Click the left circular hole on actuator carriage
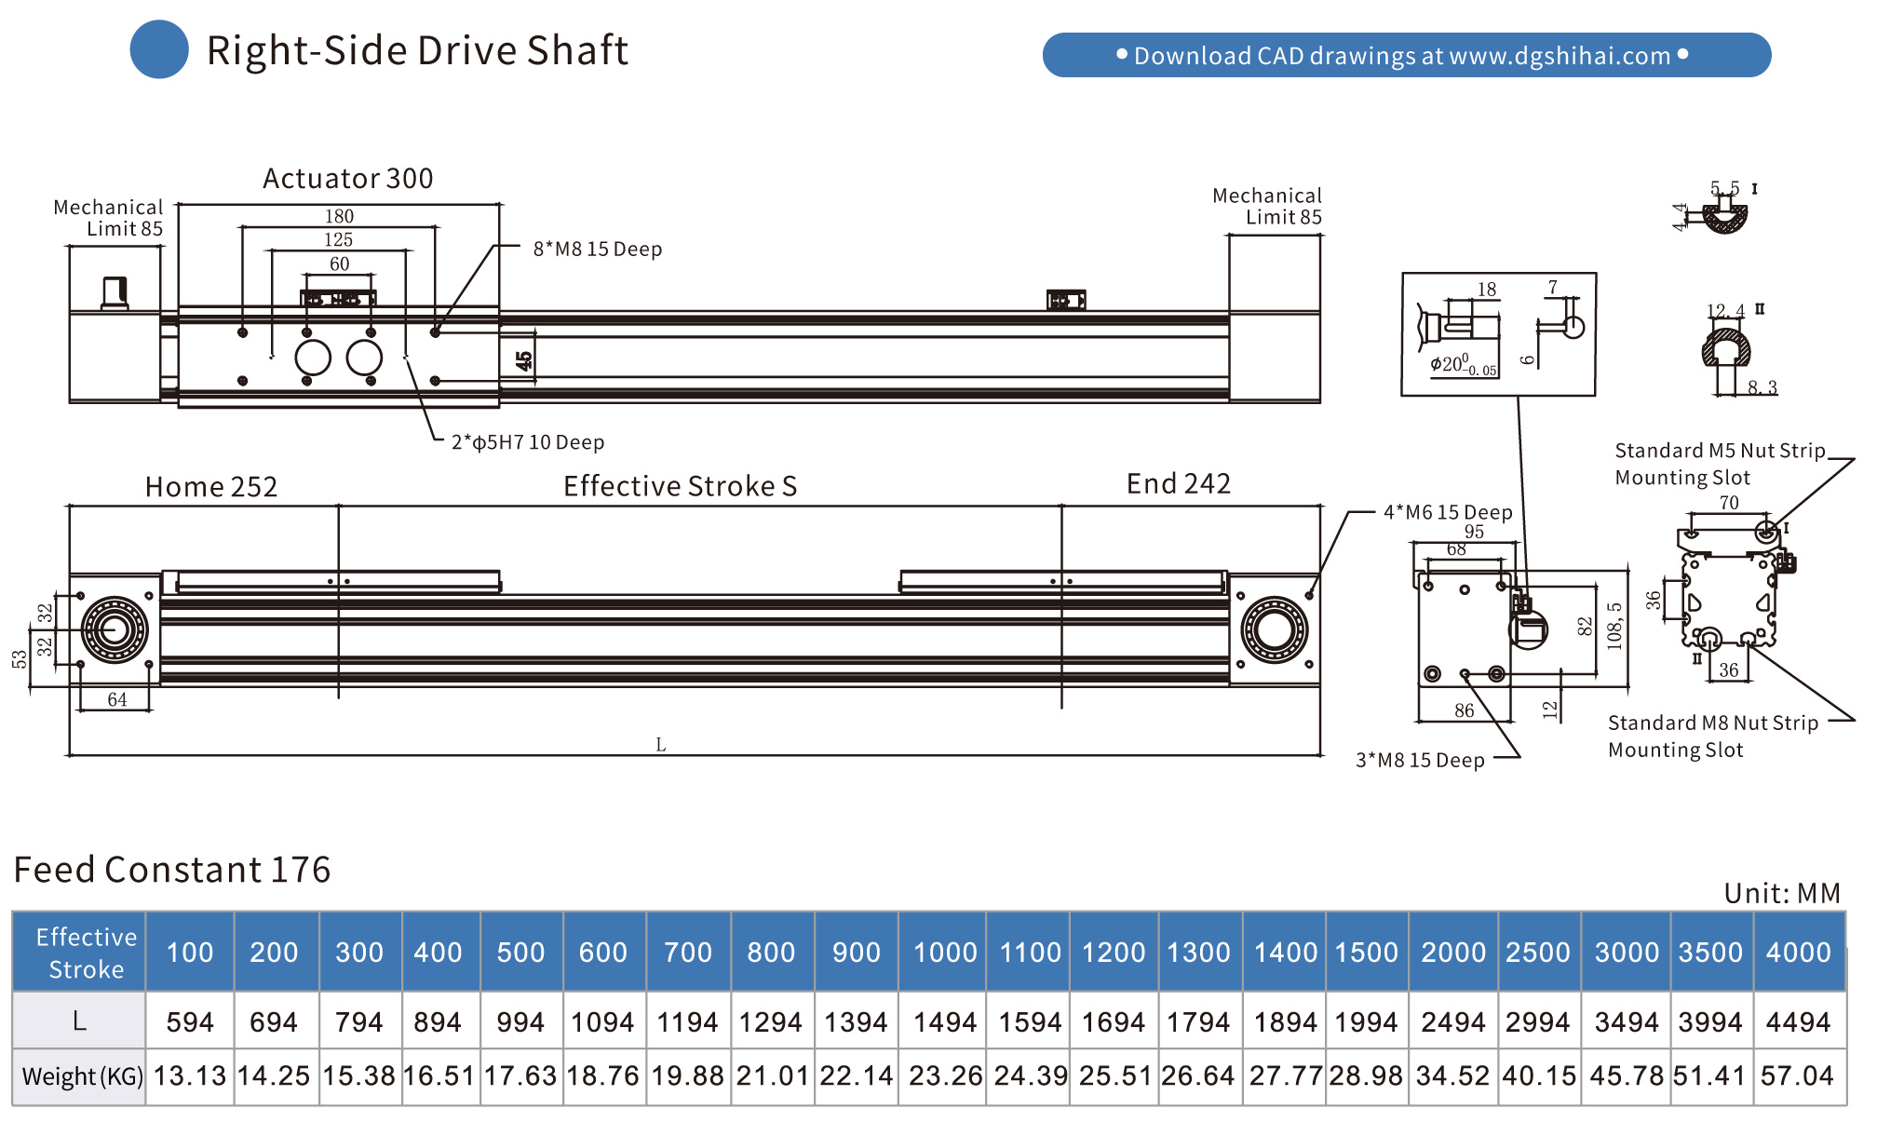Image resolution: width=1877 pixels, height=1136 pixels. pyautogui.click(x=313, y=358)
